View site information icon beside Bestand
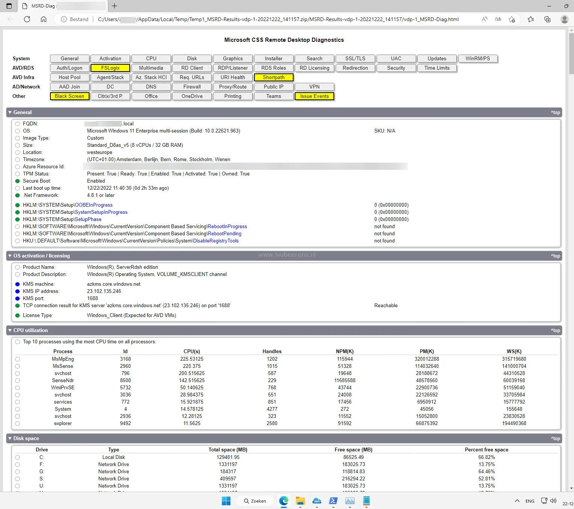The image size is (574, 509). tap(64, 19)
